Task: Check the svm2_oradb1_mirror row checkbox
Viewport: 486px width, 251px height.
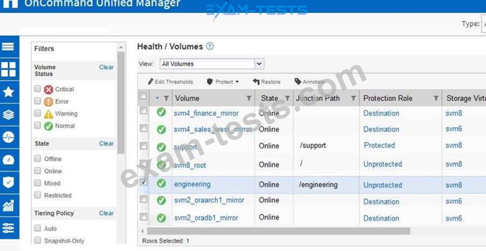Action: (143, 217)
